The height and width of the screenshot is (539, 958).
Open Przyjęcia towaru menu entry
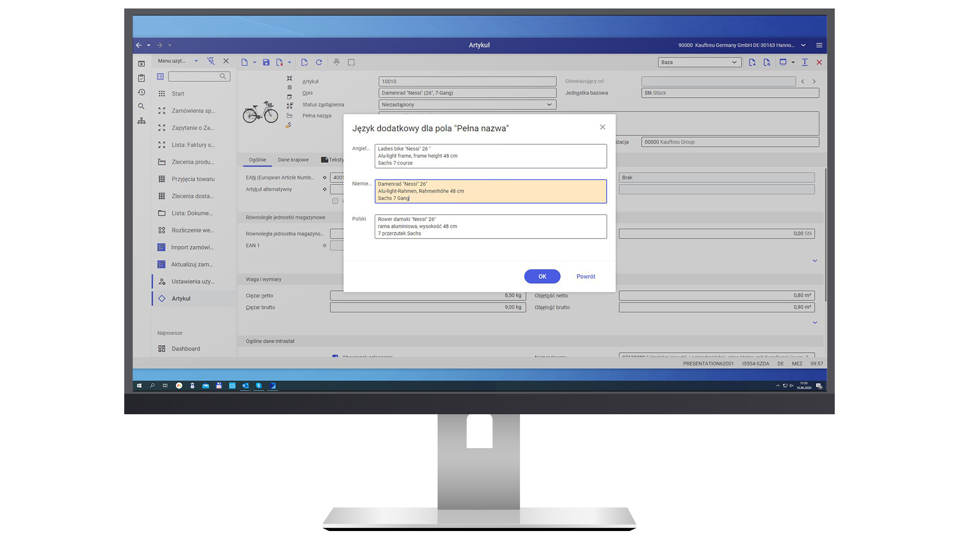[194, 179]
